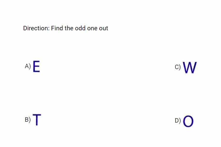The image size is (221, 147).
Task: Pick the round circular letter answer
Action: (188, 121)
